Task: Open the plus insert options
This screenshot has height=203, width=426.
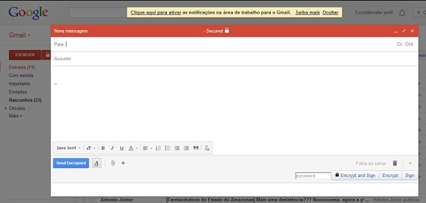Action: click(x=123, y=163)
